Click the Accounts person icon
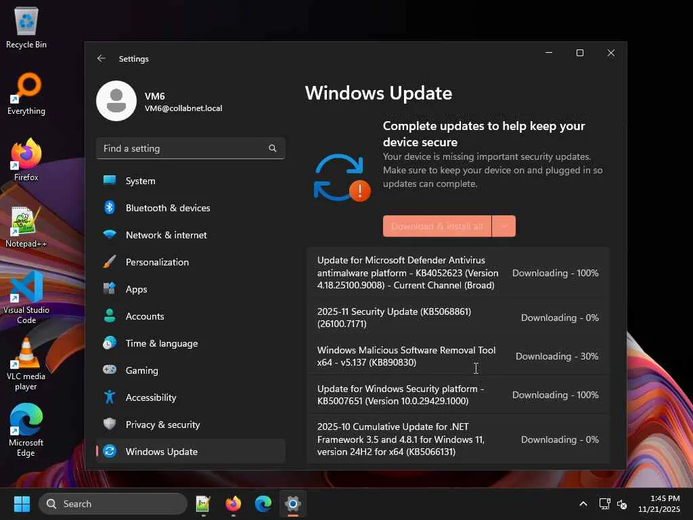 [x=110, y=316]
